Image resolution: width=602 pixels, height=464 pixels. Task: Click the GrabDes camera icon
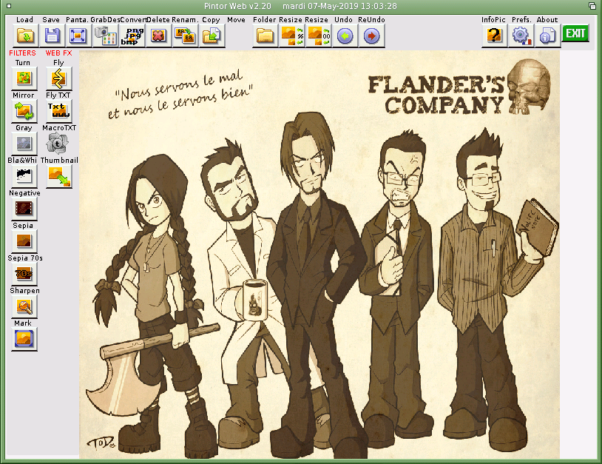click(x=105, y=36)
